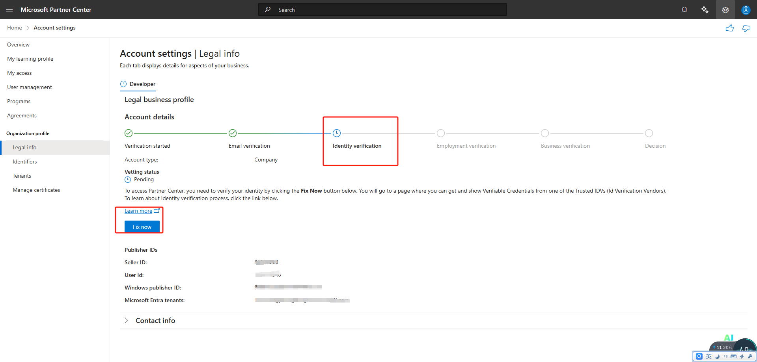Open the hamburger navigation menu
The image size is (757, 362).
point(9,9)
